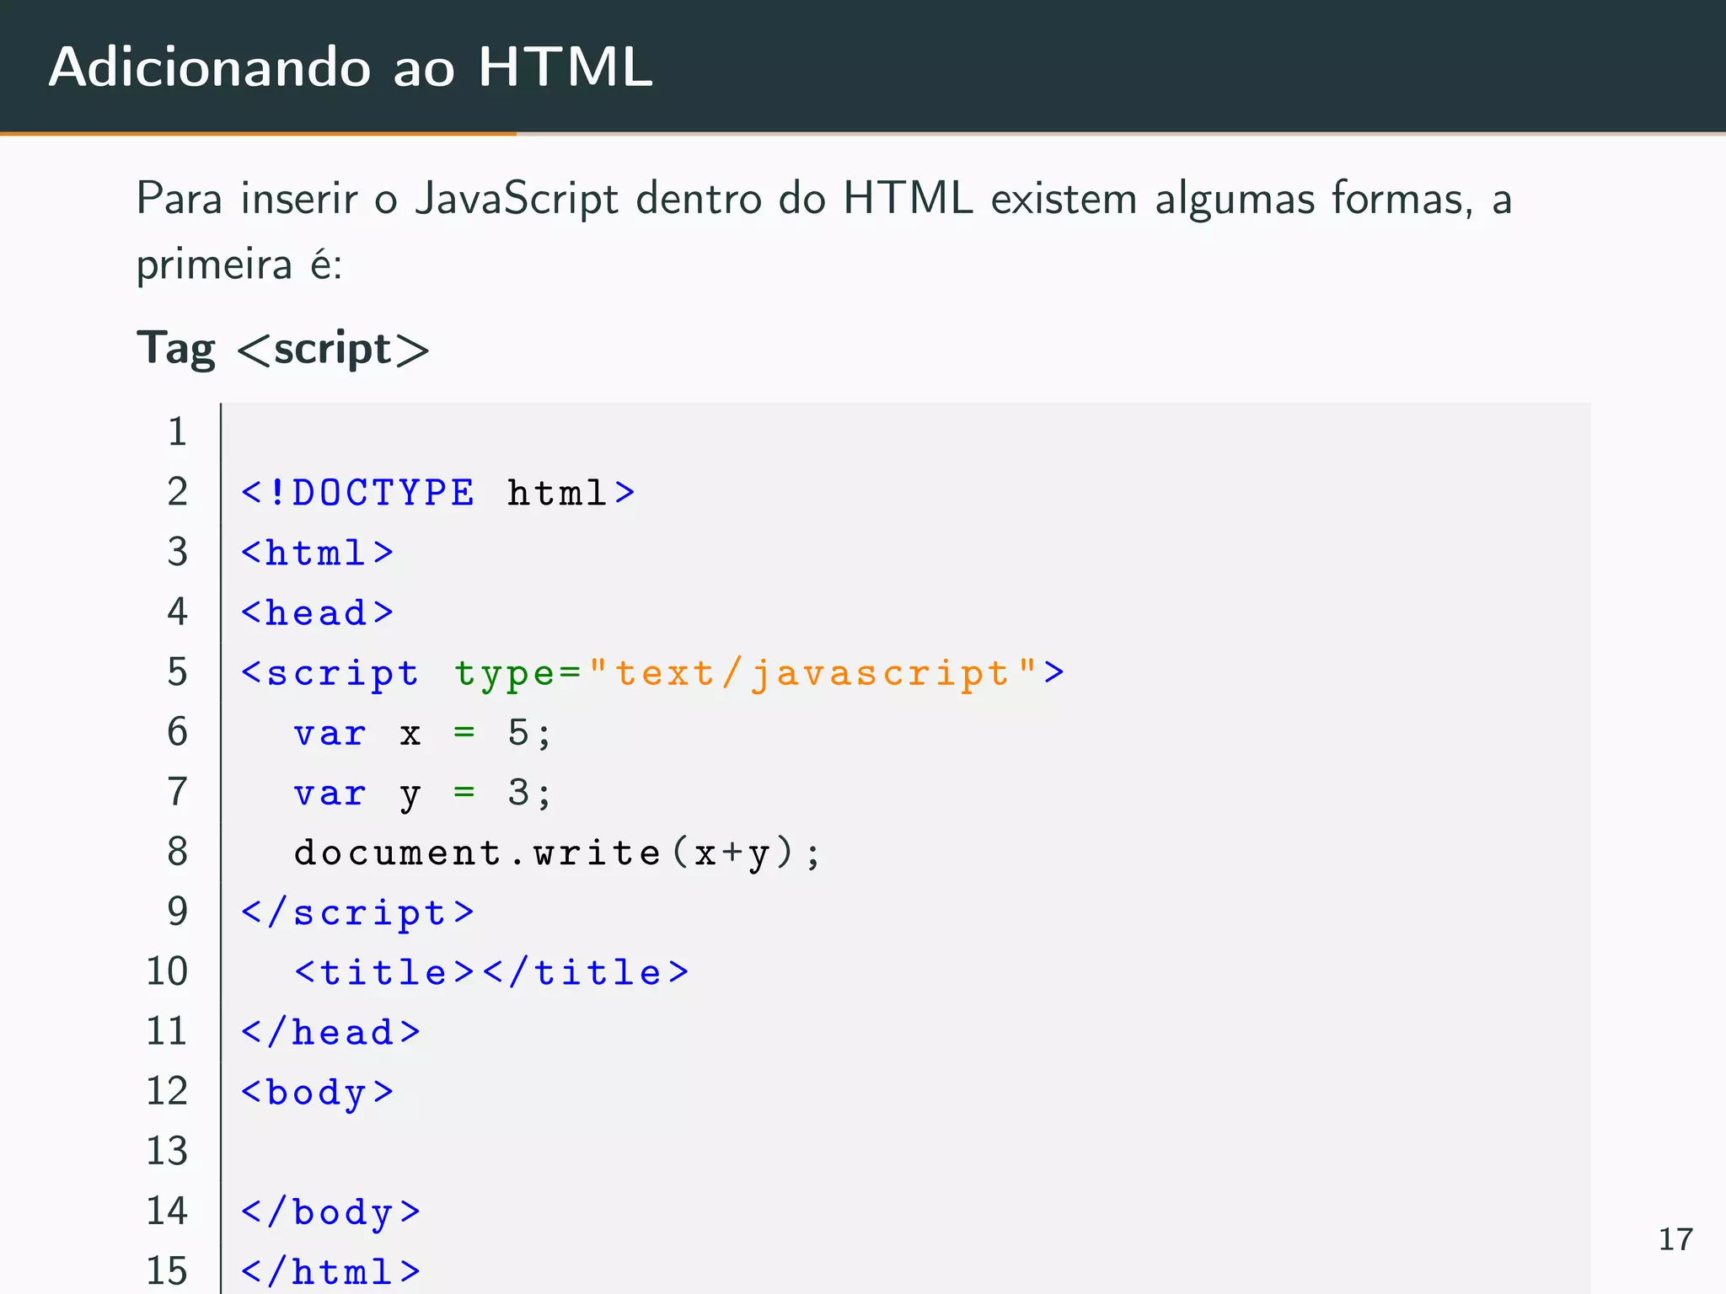
Task: Click the closing '</body>' line
Action: (x=330, y=1212)
